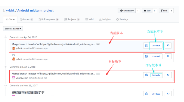Open the forks count 1
This screenshot has height=102, width=184.
(171, 11)
